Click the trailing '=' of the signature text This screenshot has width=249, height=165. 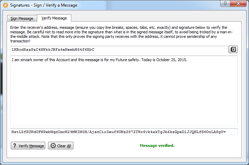coord(225,132)
